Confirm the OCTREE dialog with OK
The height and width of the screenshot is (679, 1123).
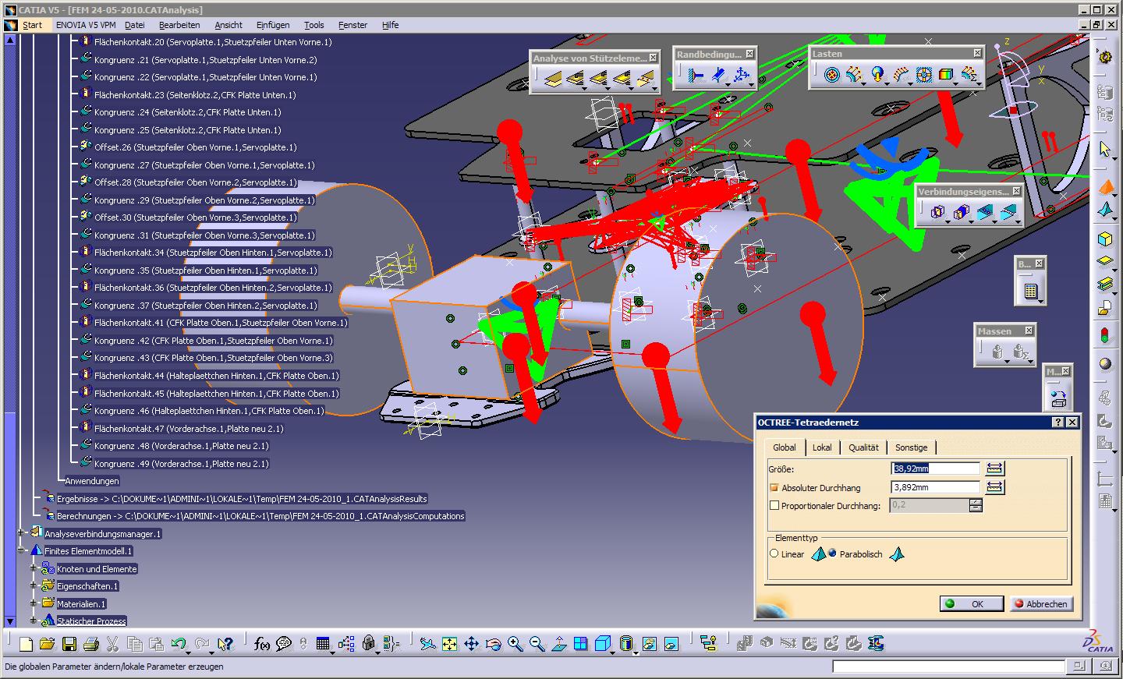[972, 603]
